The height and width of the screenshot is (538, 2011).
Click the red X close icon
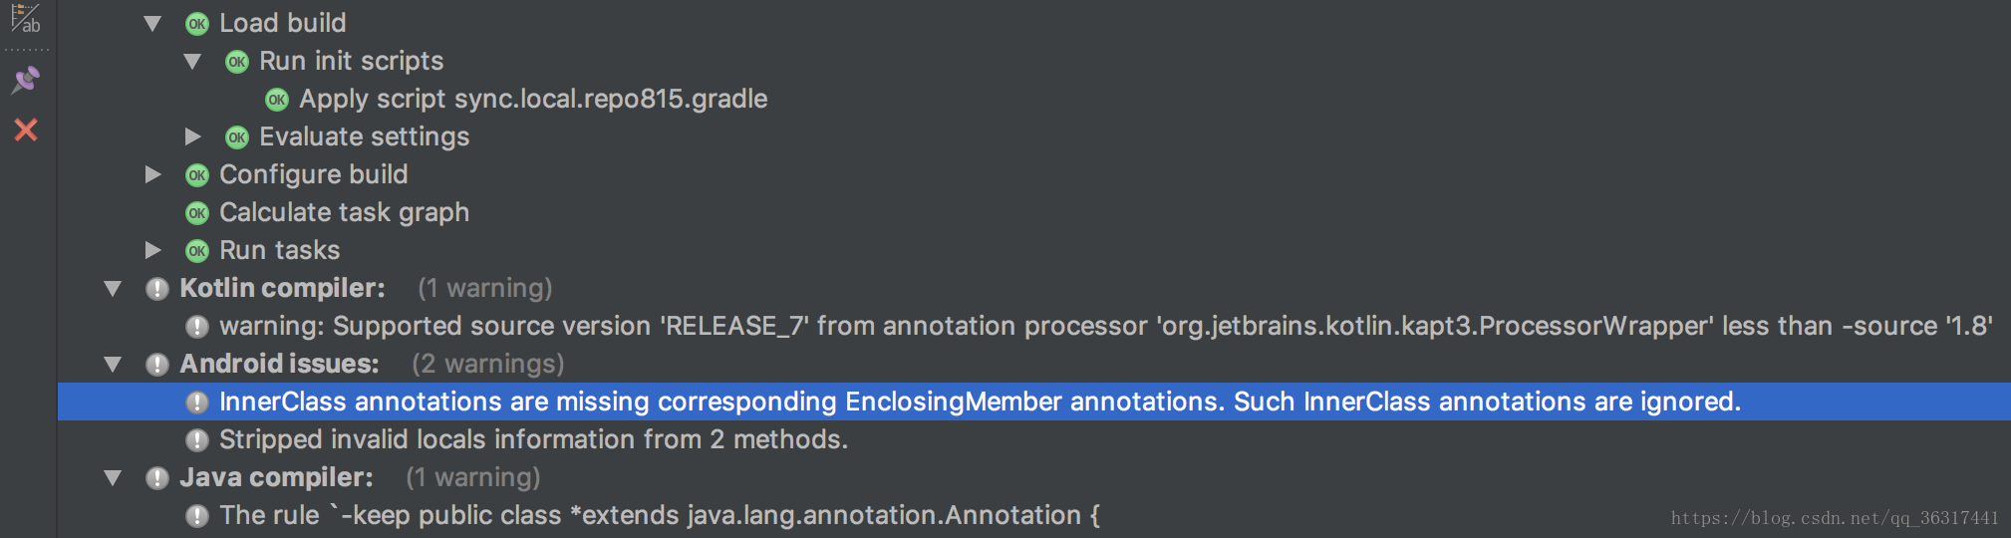(x=26, y=130)
